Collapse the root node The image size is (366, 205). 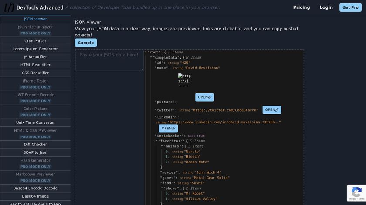[146, 52]
